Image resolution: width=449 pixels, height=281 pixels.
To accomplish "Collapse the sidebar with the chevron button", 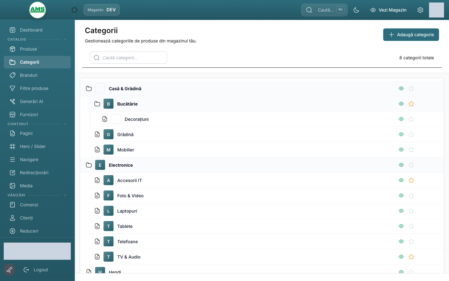I will coord(75,10).
